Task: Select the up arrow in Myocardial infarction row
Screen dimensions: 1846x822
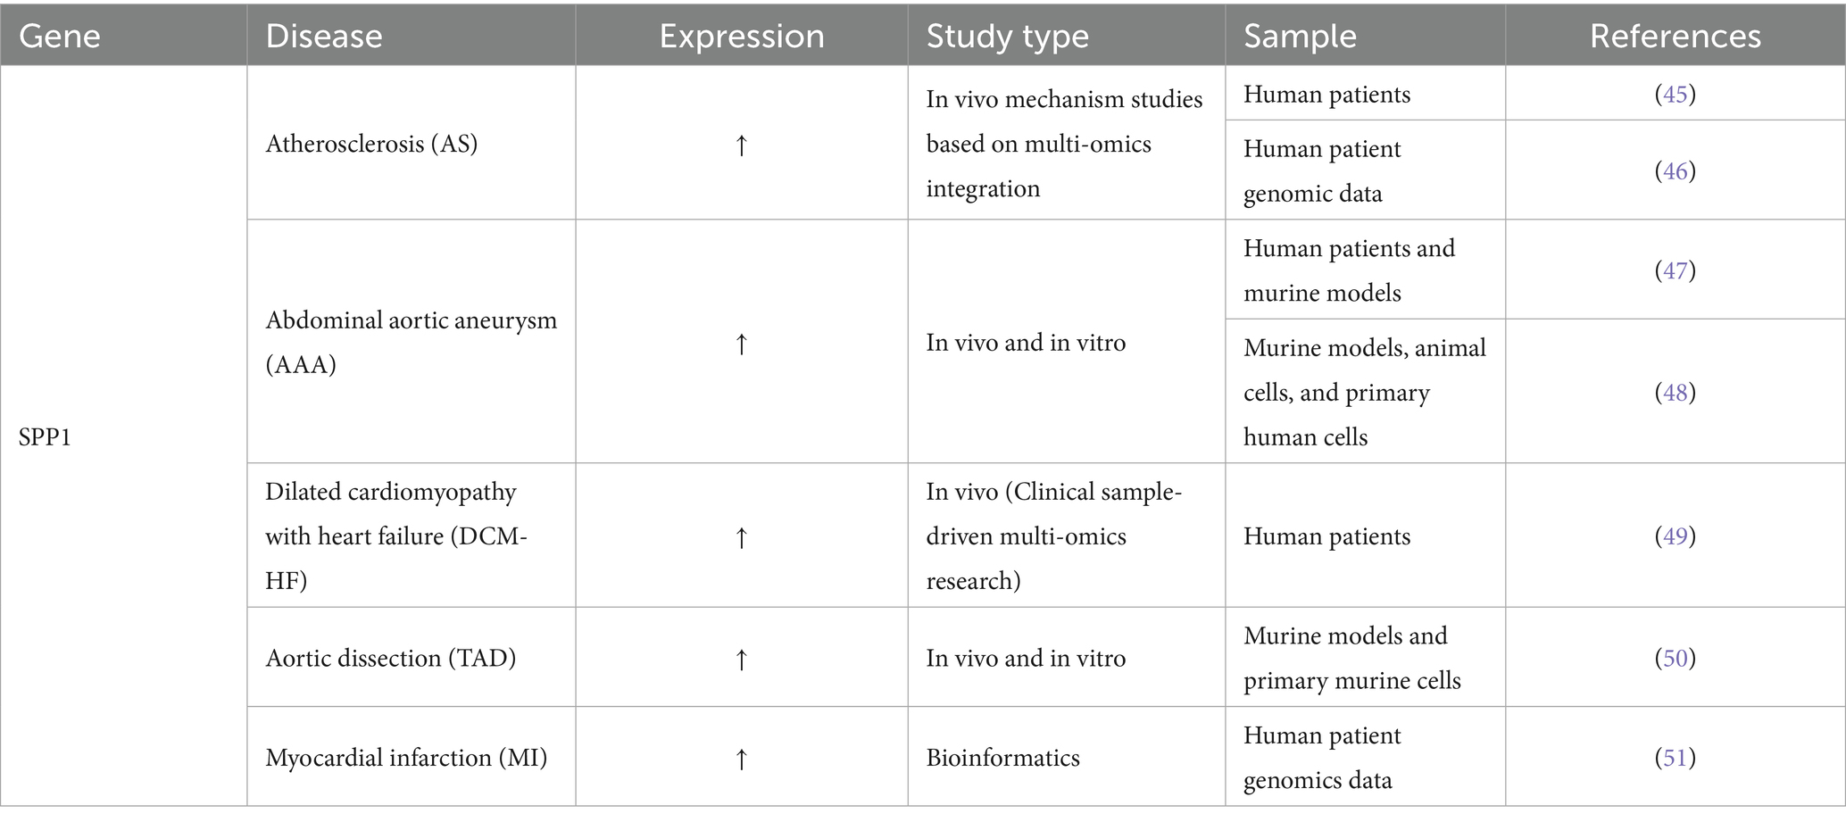Action: pyautogui.click(x=741, y=759)
